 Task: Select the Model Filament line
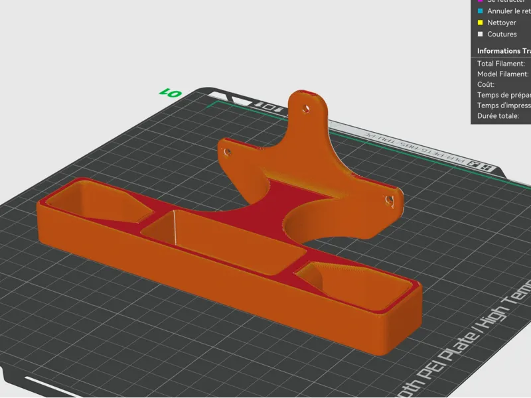(503, 74)
